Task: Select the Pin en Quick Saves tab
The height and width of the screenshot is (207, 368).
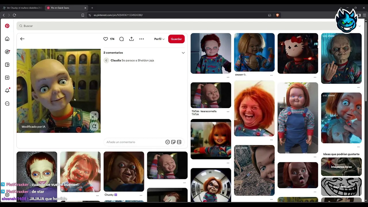Action: 67,8
